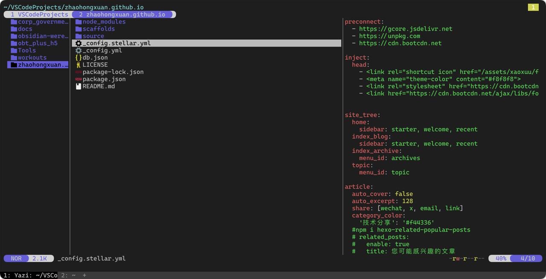
Task: Select the _config.yml file name
Action: click(102, 50)
